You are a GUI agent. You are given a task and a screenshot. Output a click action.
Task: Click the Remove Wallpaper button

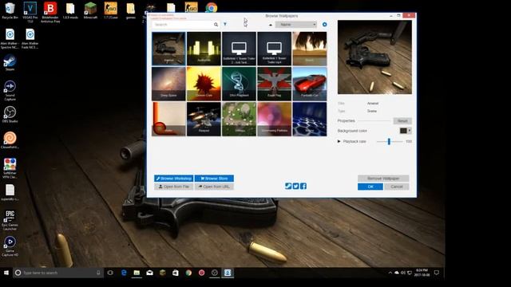pos(383,179)
